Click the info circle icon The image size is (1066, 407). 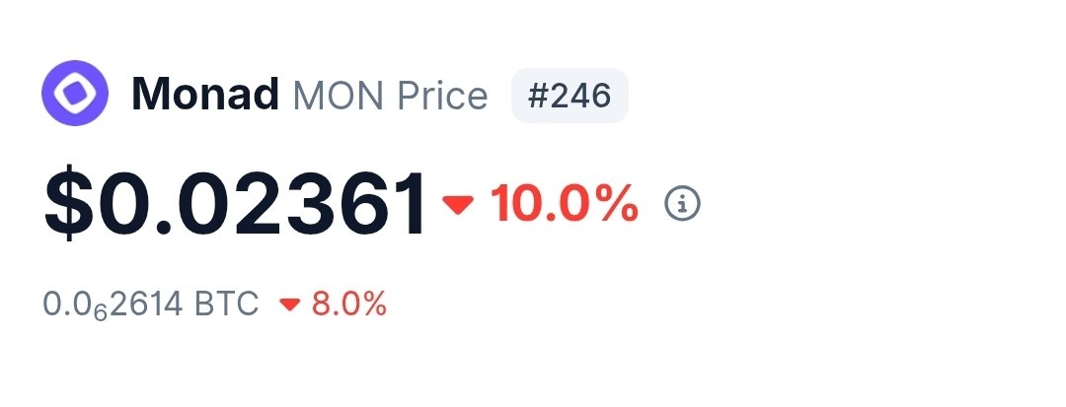click(682, 204)
